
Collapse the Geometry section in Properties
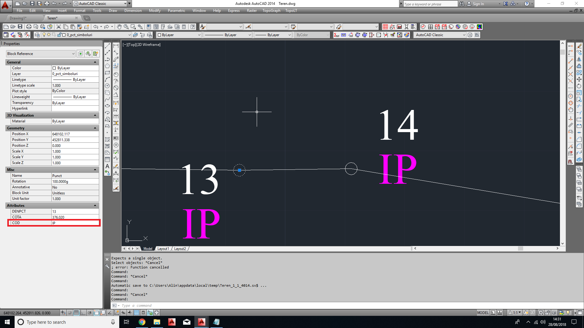tap(96, 128)
